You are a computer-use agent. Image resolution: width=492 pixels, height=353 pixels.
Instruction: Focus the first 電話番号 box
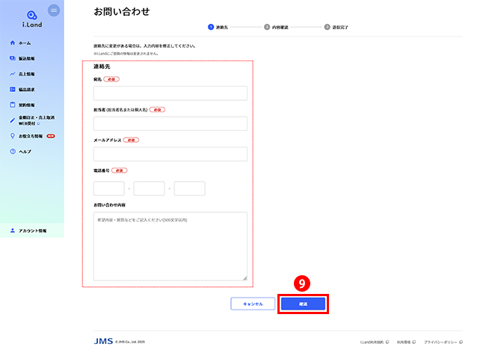[x=109, y=188]
